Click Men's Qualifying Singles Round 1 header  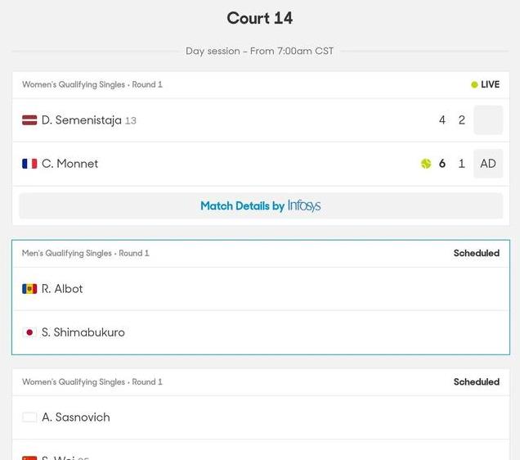86,253
